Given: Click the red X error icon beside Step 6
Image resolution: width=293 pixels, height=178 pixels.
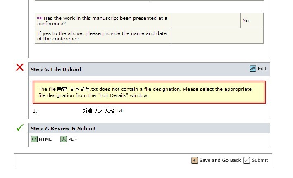Looking at the screenshot, I should pyautogui.click(x=19, y=67).
